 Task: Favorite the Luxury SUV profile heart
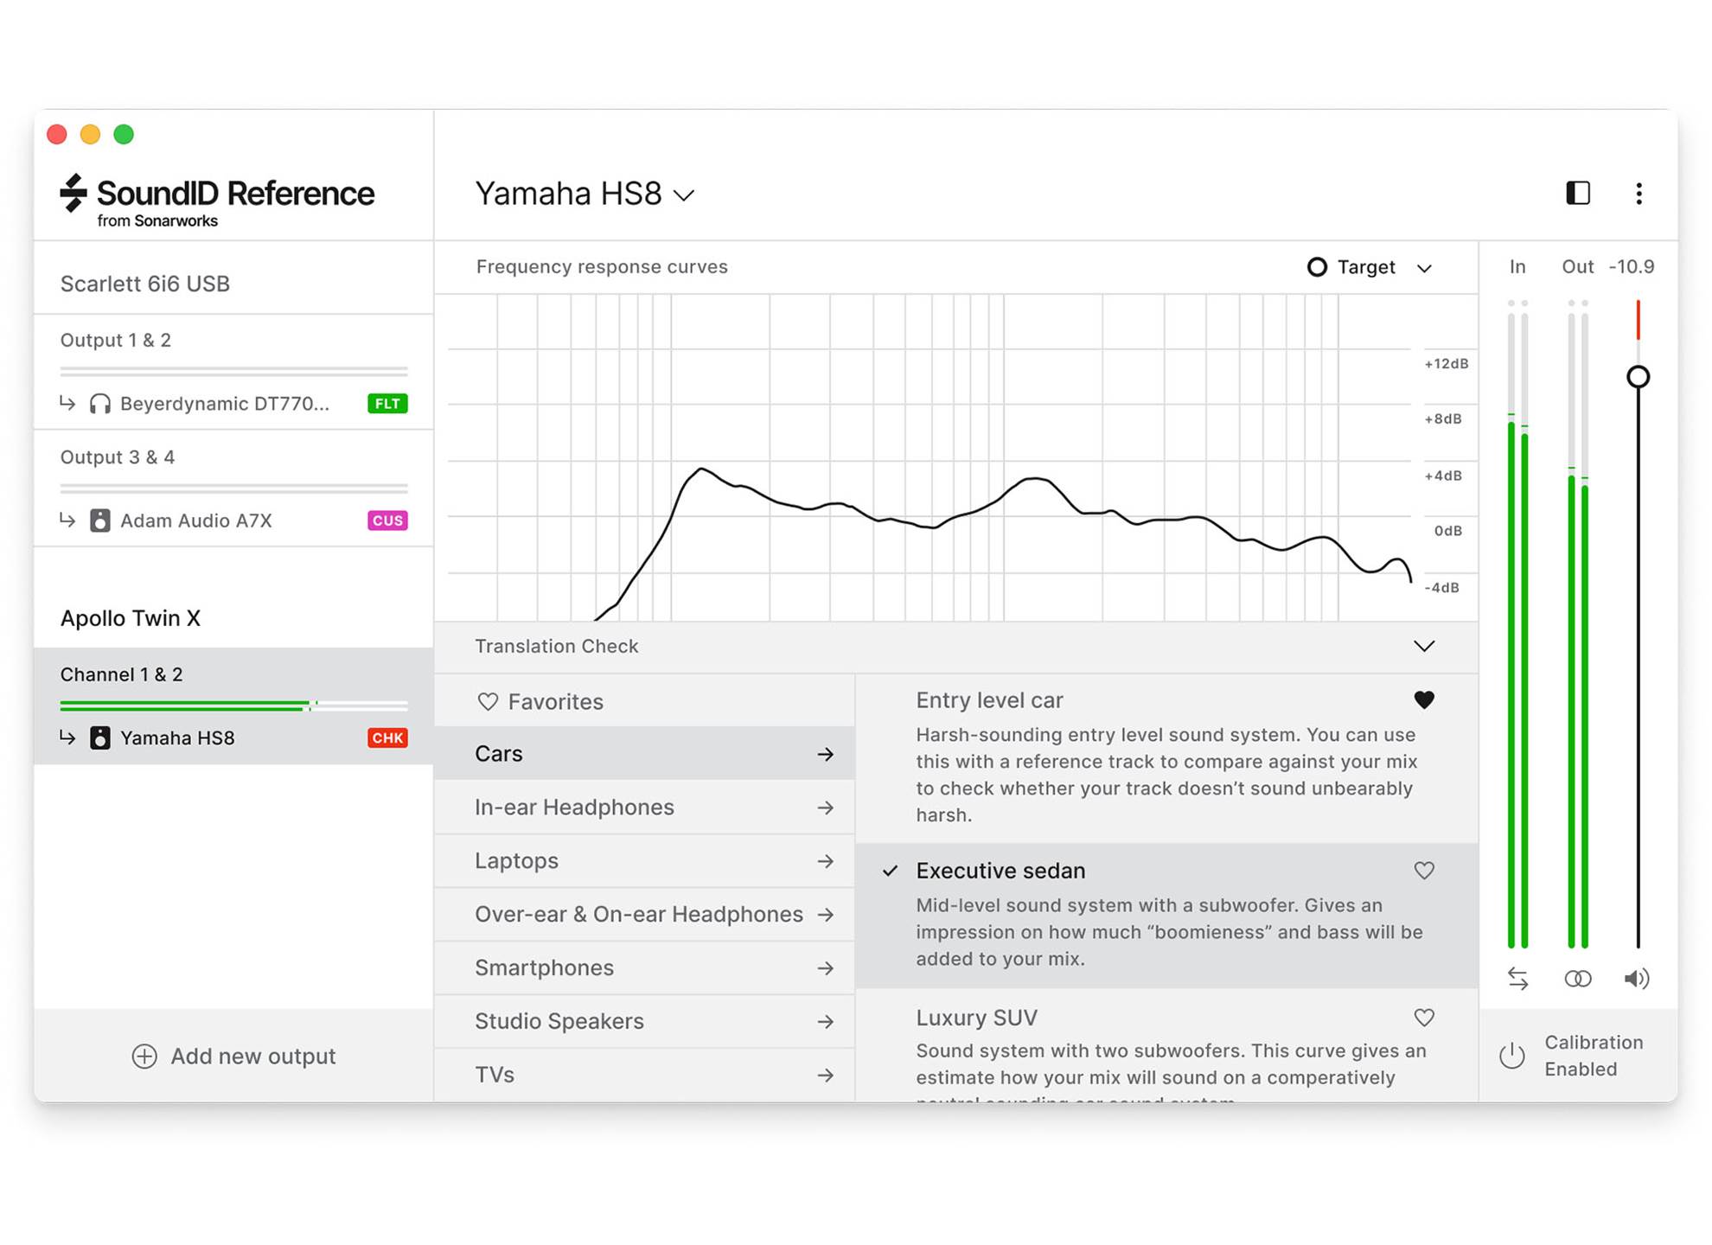1423,1018
